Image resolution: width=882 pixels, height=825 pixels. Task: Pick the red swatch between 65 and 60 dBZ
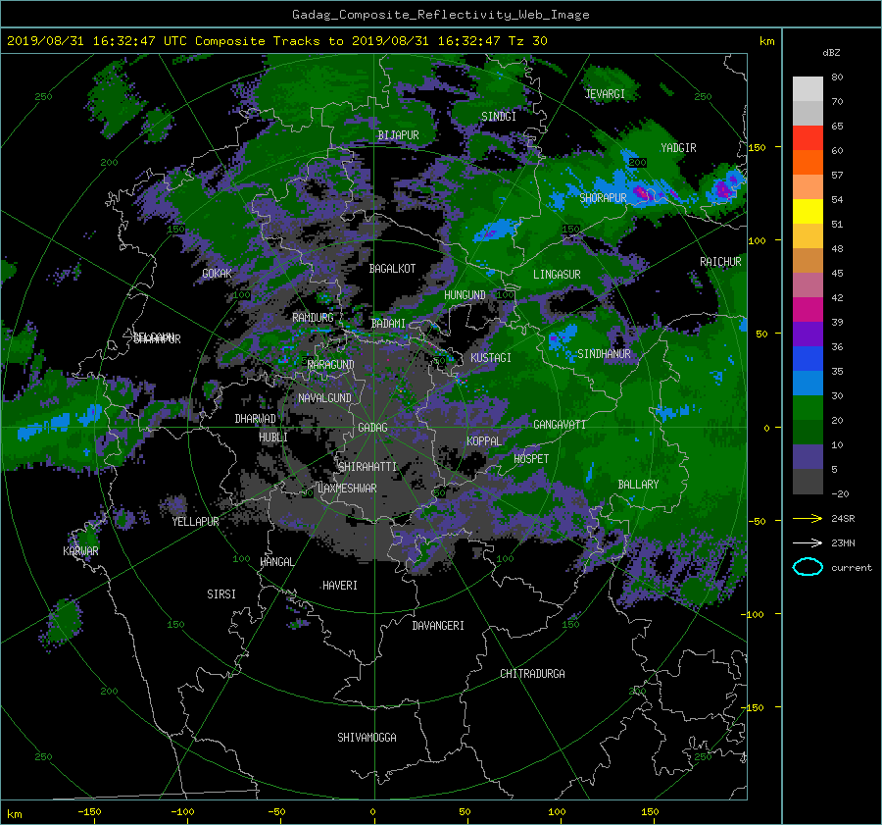coord(808,137)
